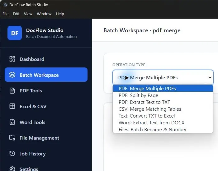Screen dimensions: 218x171
Task: Open PDF Tools section
Action: click(46, 91)
